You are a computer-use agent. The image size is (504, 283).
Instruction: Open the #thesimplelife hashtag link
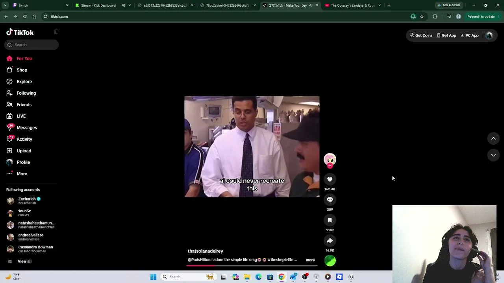point(281,260)
